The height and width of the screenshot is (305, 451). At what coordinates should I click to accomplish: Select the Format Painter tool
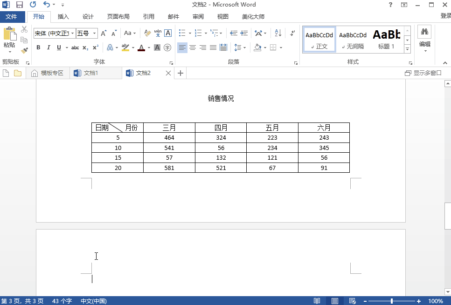[x=23, y=50]
